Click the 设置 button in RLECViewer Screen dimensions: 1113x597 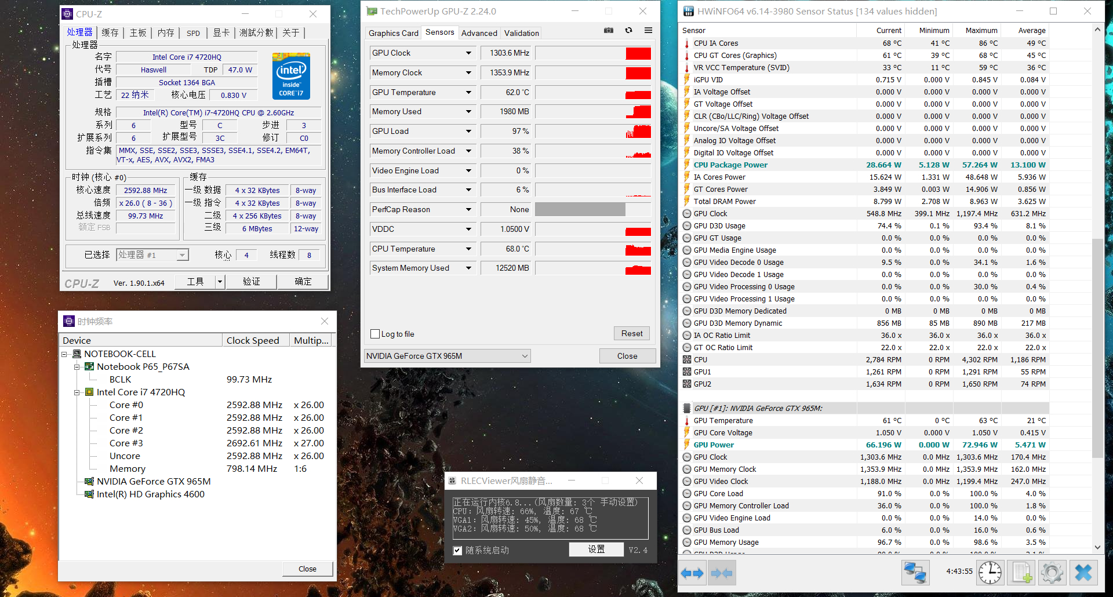596,549
